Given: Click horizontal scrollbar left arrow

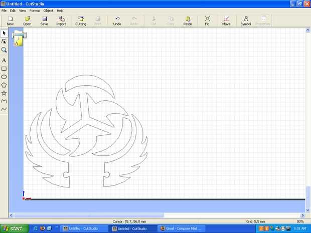Looking at the screenshot, I should 11,215.
